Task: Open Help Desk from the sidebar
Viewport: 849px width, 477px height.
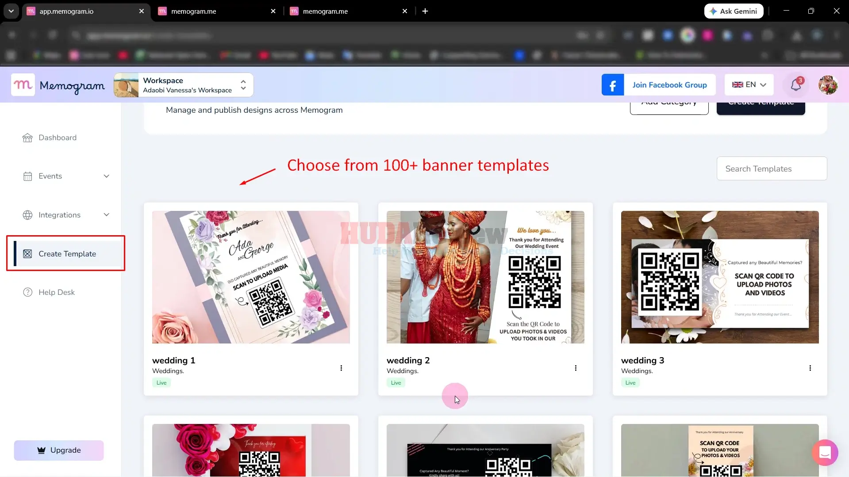Action: (57, 292)
